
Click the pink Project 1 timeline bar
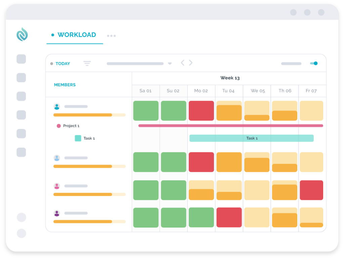(230, 126)
